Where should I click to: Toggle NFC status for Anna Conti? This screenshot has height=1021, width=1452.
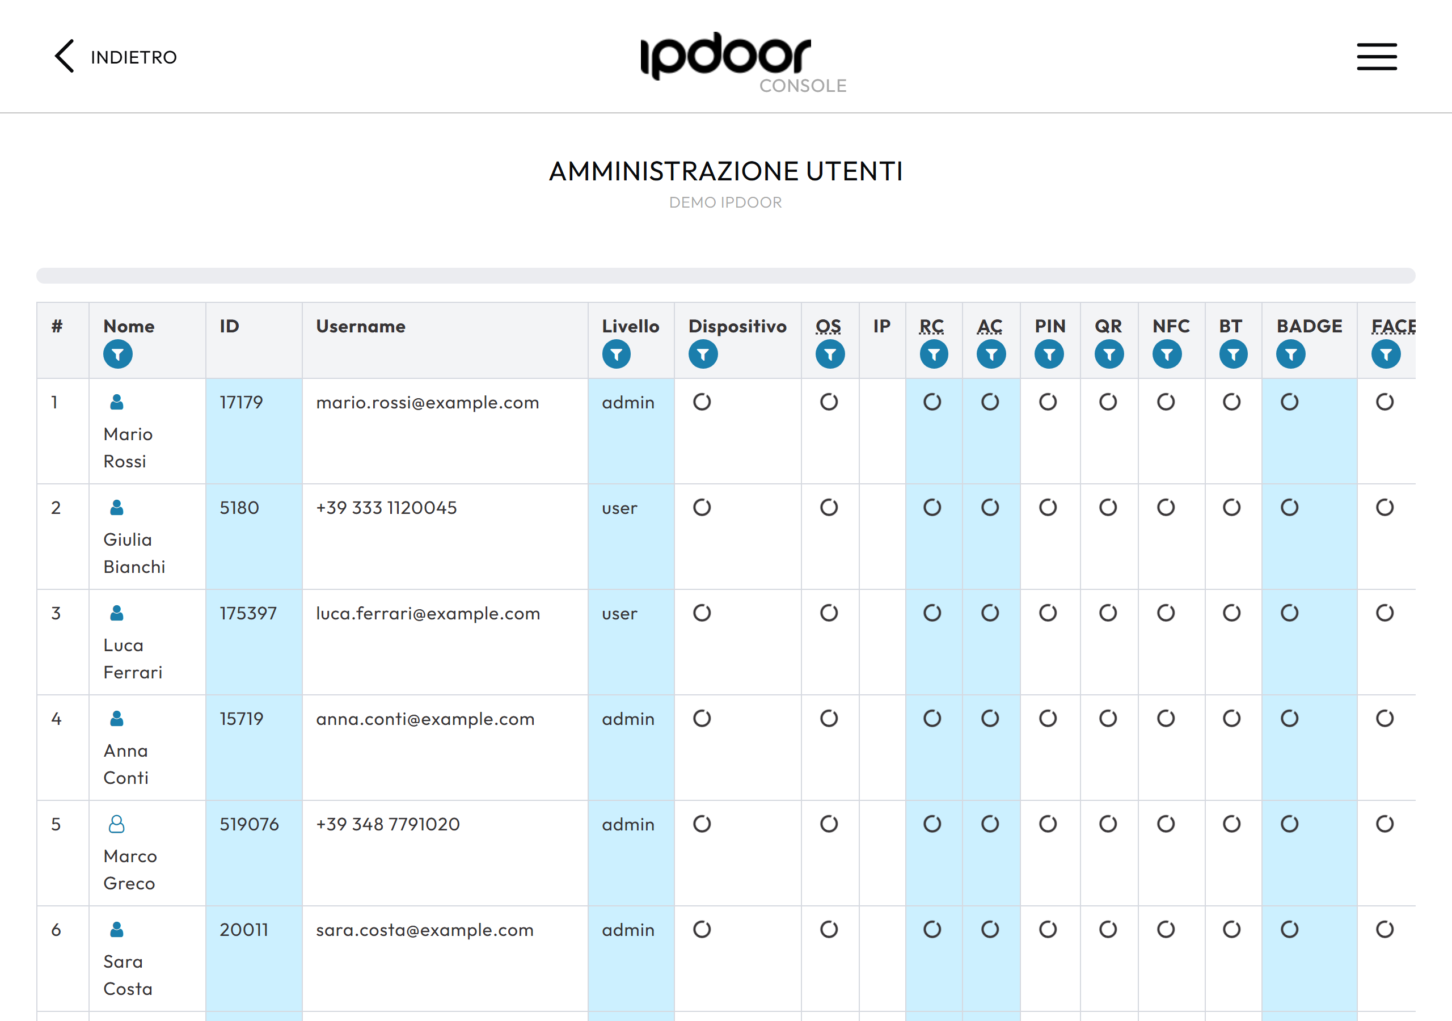coord(1166,719)
